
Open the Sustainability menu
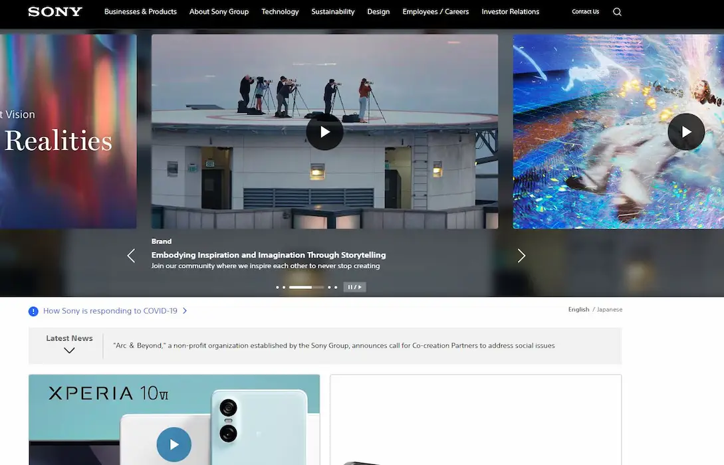coord(333,11)
